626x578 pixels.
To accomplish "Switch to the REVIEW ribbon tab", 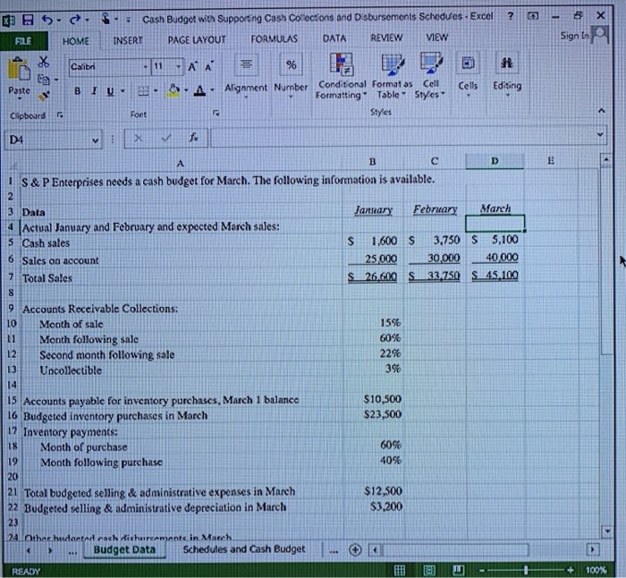I will click(x=386, y=38).
